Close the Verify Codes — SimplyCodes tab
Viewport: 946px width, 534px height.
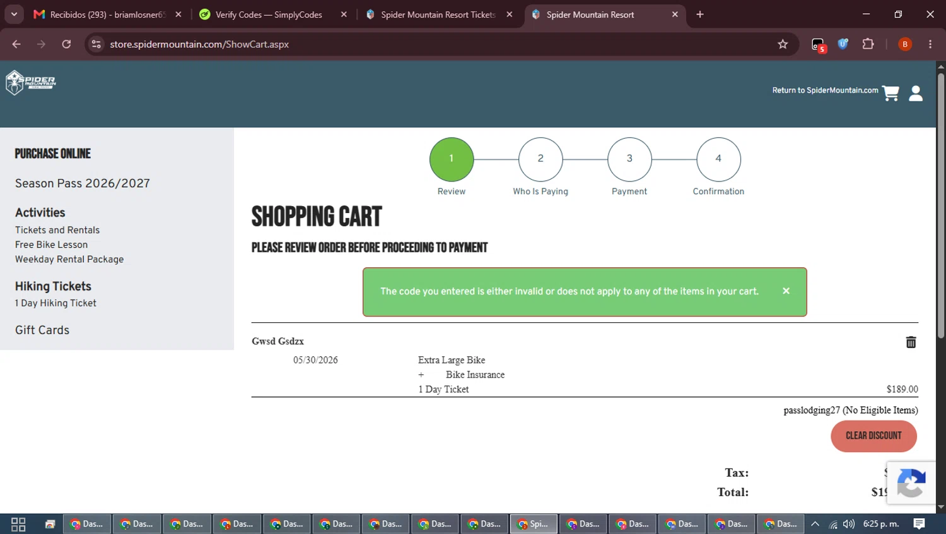point(344,15)
